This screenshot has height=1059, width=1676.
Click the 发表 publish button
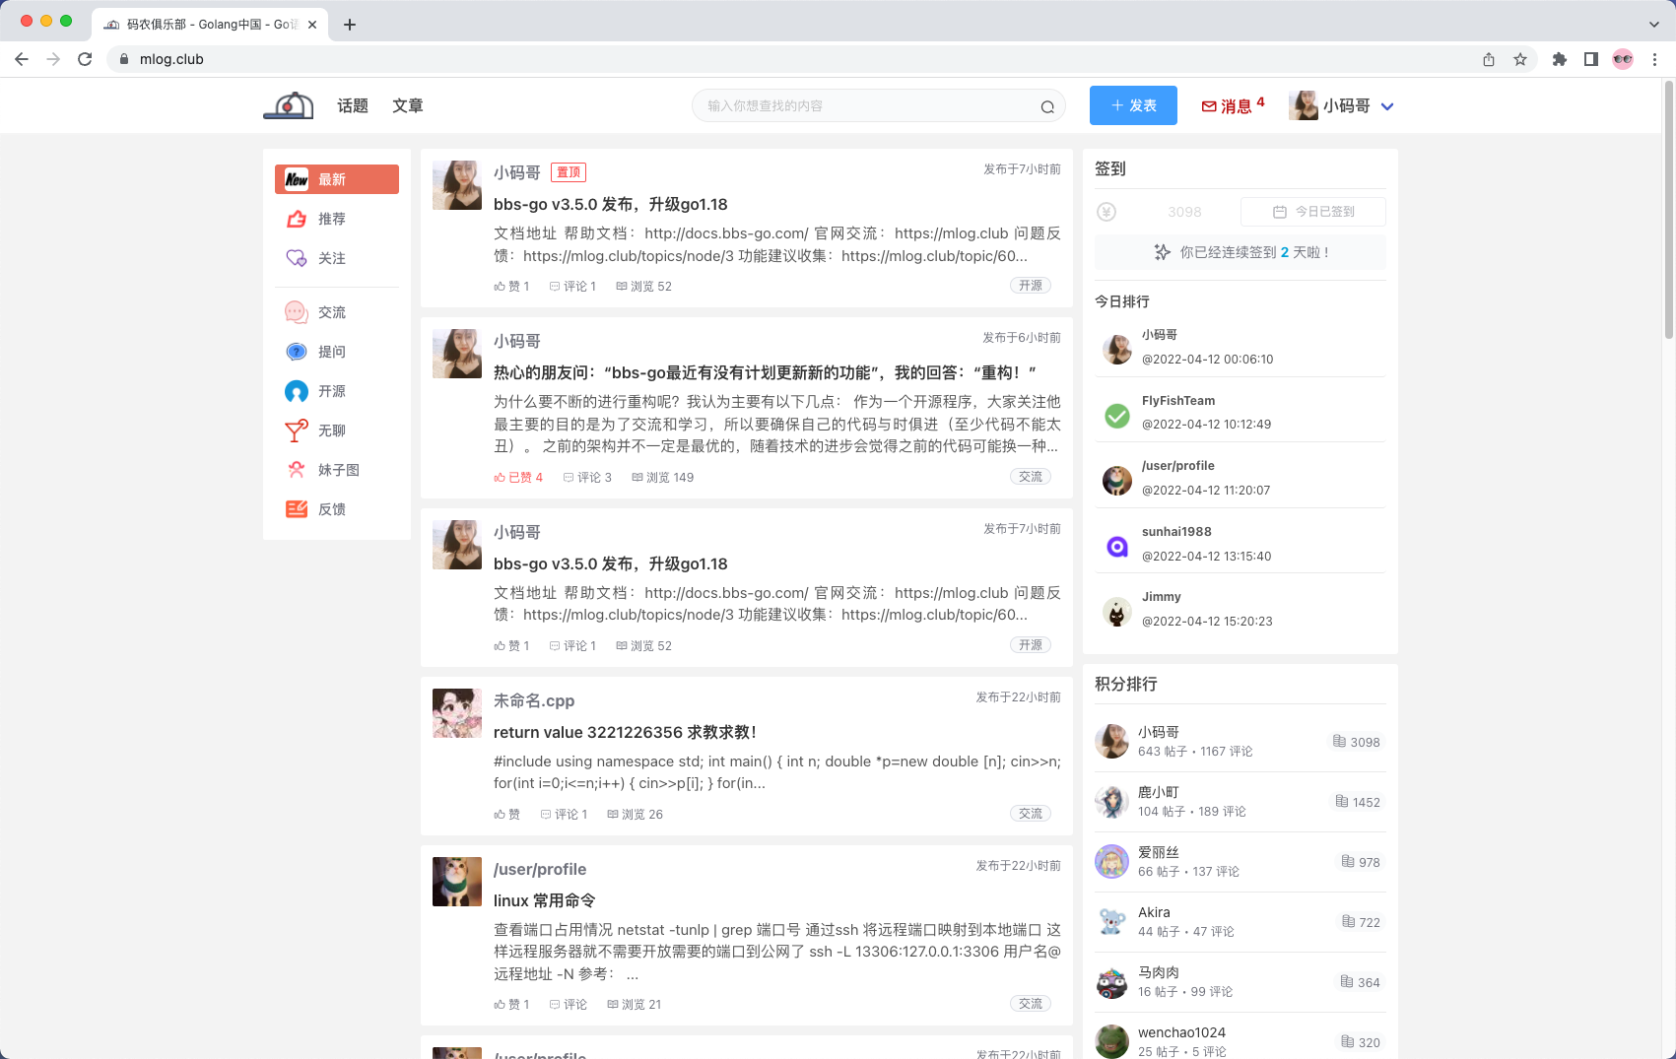pyautogui.click(x=1132, y=105)
